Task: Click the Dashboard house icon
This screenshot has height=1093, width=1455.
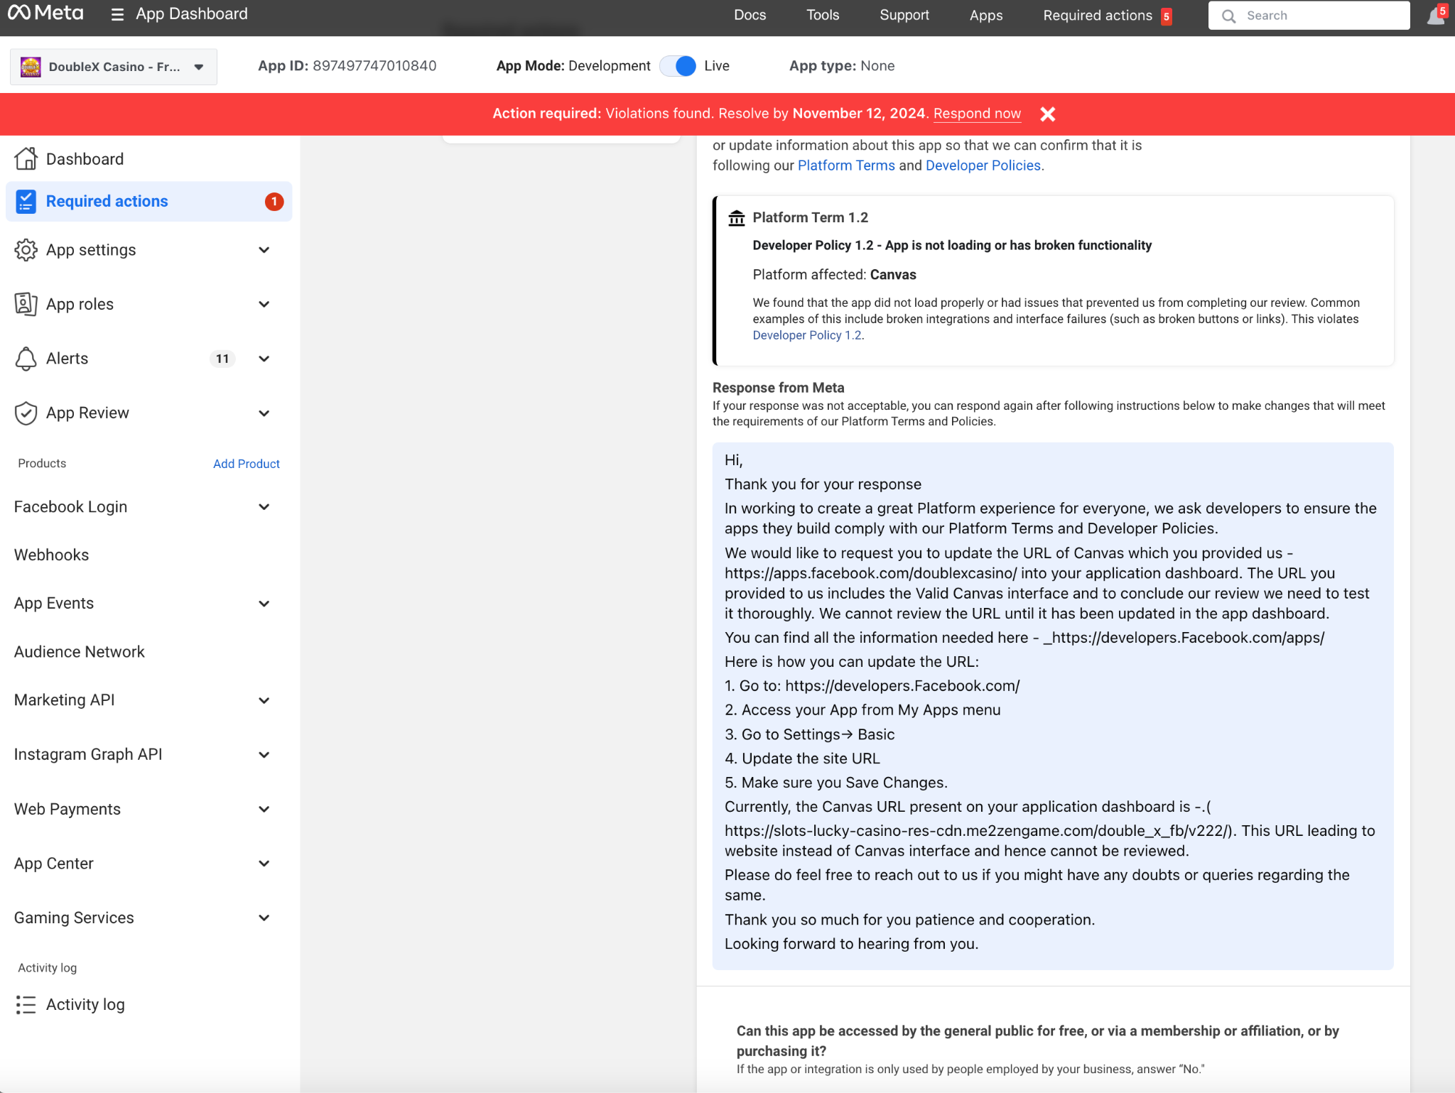Action: pyautogui.click(x=26, y=159)
